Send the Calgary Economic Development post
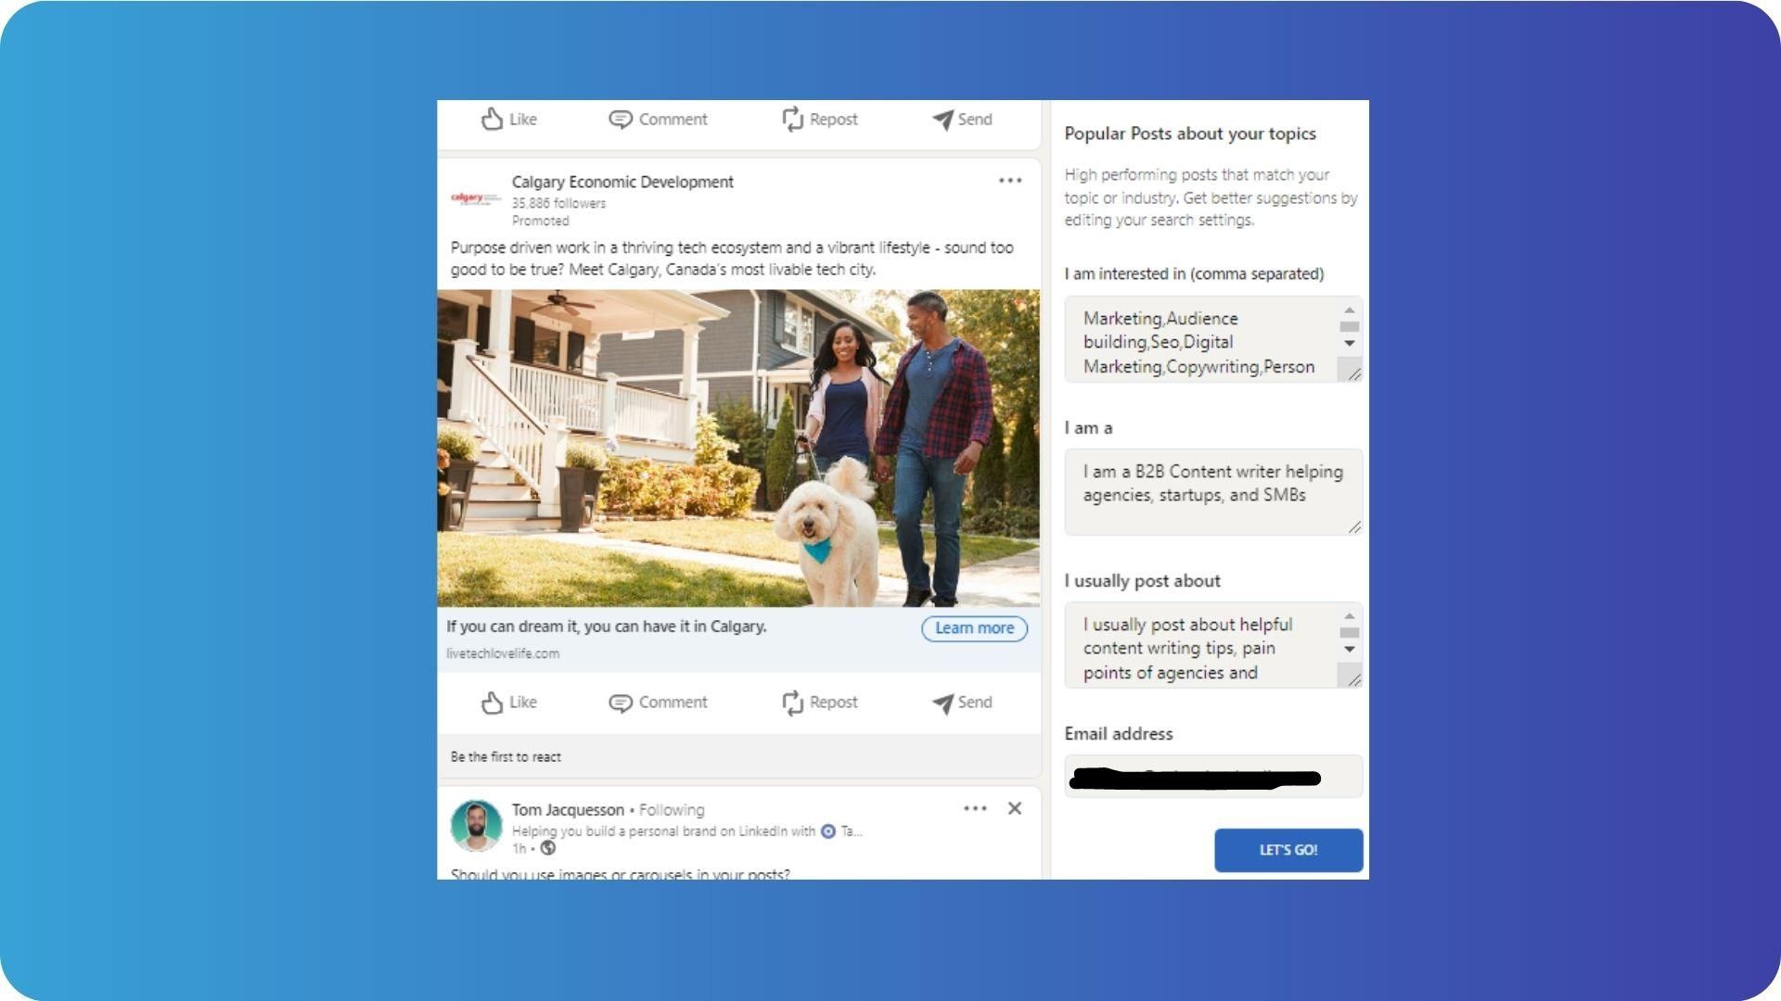Image resolution: width=1781 pixels, height=1001 pixels. pyautogui.click(x=962, y=703)
